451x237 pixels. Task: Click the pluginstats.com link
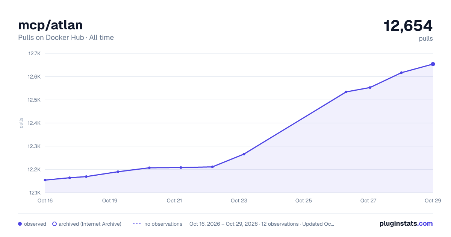(x=406, y=223)
